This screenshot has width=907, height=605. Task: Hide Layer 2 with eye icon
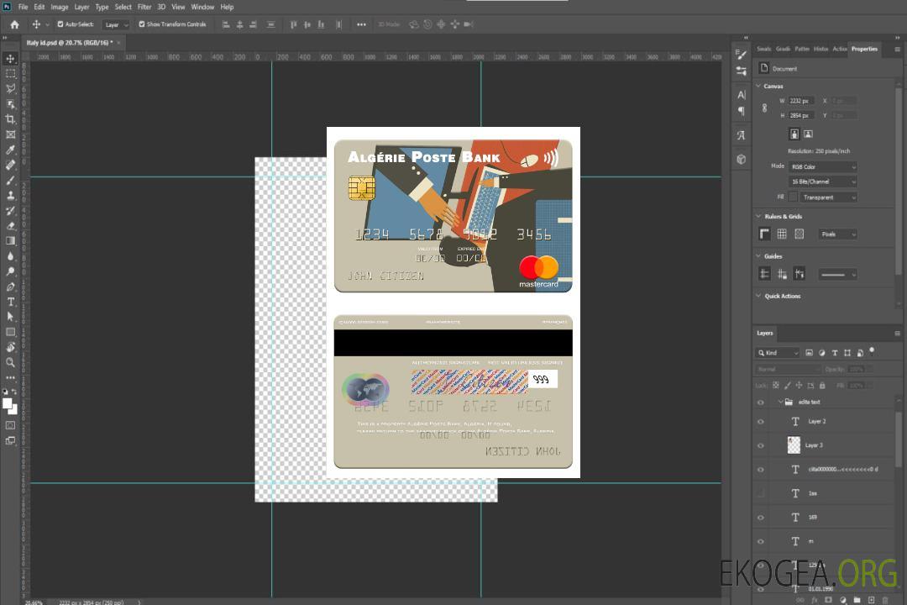761,422
